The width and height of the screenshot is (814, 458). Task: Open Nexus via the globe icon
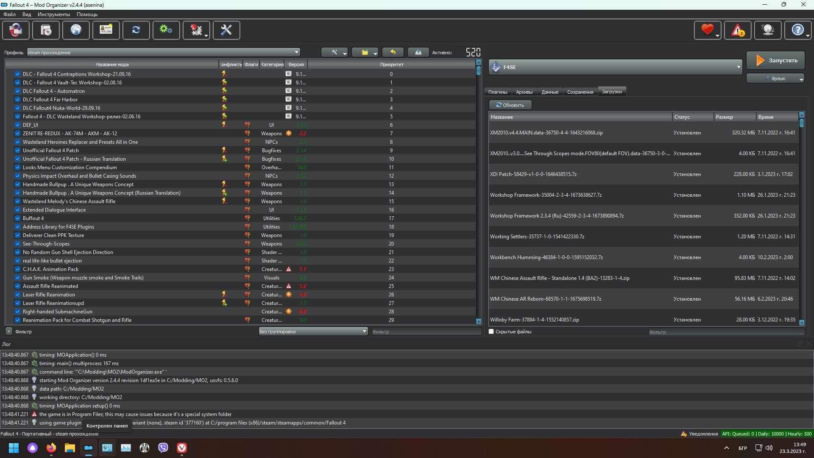(76, 30)
